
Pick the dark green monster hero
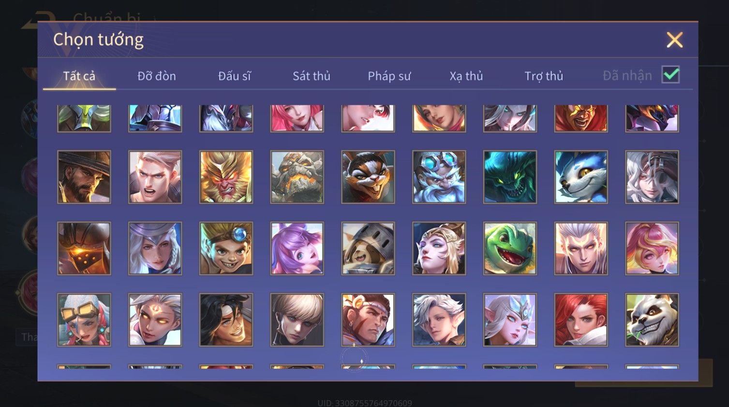coord(510,177)
